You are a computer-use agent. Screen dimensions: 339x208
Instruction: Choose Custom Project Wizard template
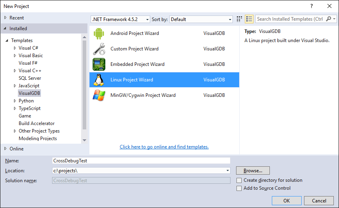pos(164,49)
